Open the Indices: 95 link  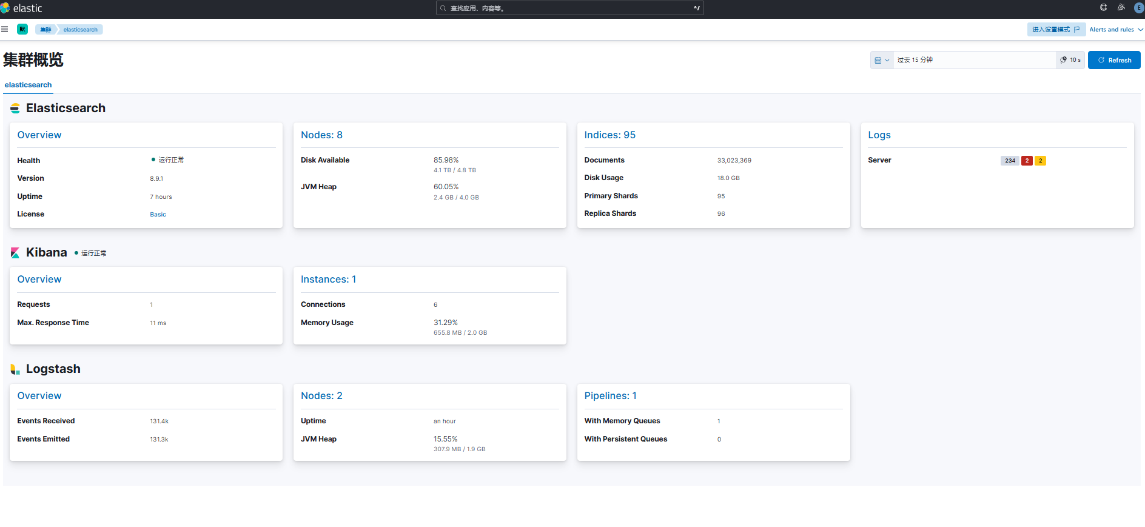click(x=609, y=135)
